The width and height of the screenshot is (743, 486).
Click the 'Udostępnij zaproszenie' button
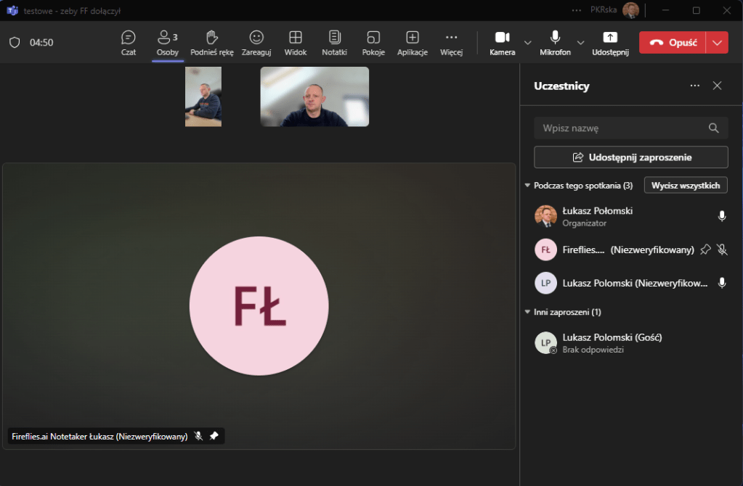(630, 157)
